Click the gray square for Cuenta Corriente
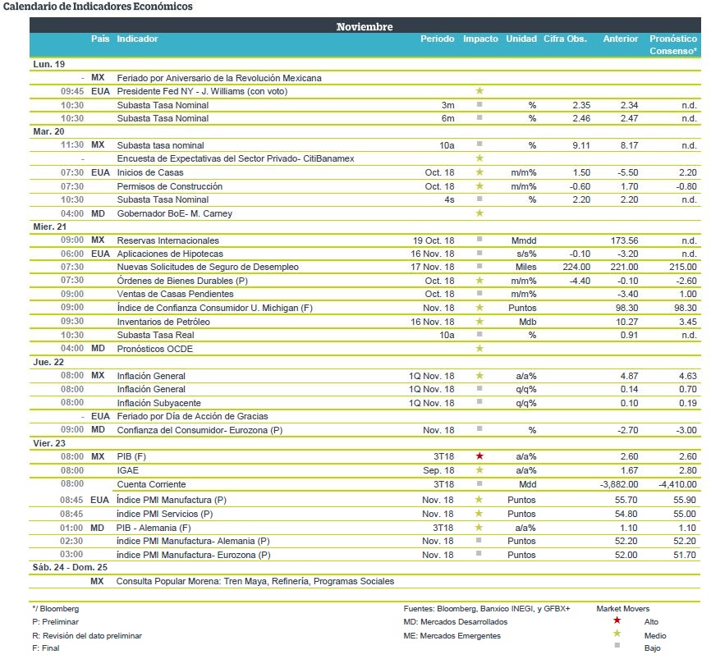 [x=479, y=483]
